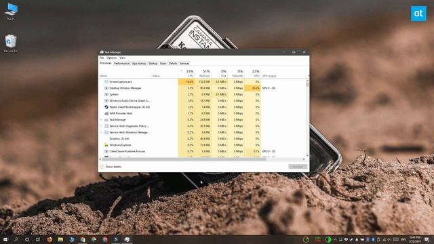
Task: Open the Action Center notification icon
Action: [427, 239]
